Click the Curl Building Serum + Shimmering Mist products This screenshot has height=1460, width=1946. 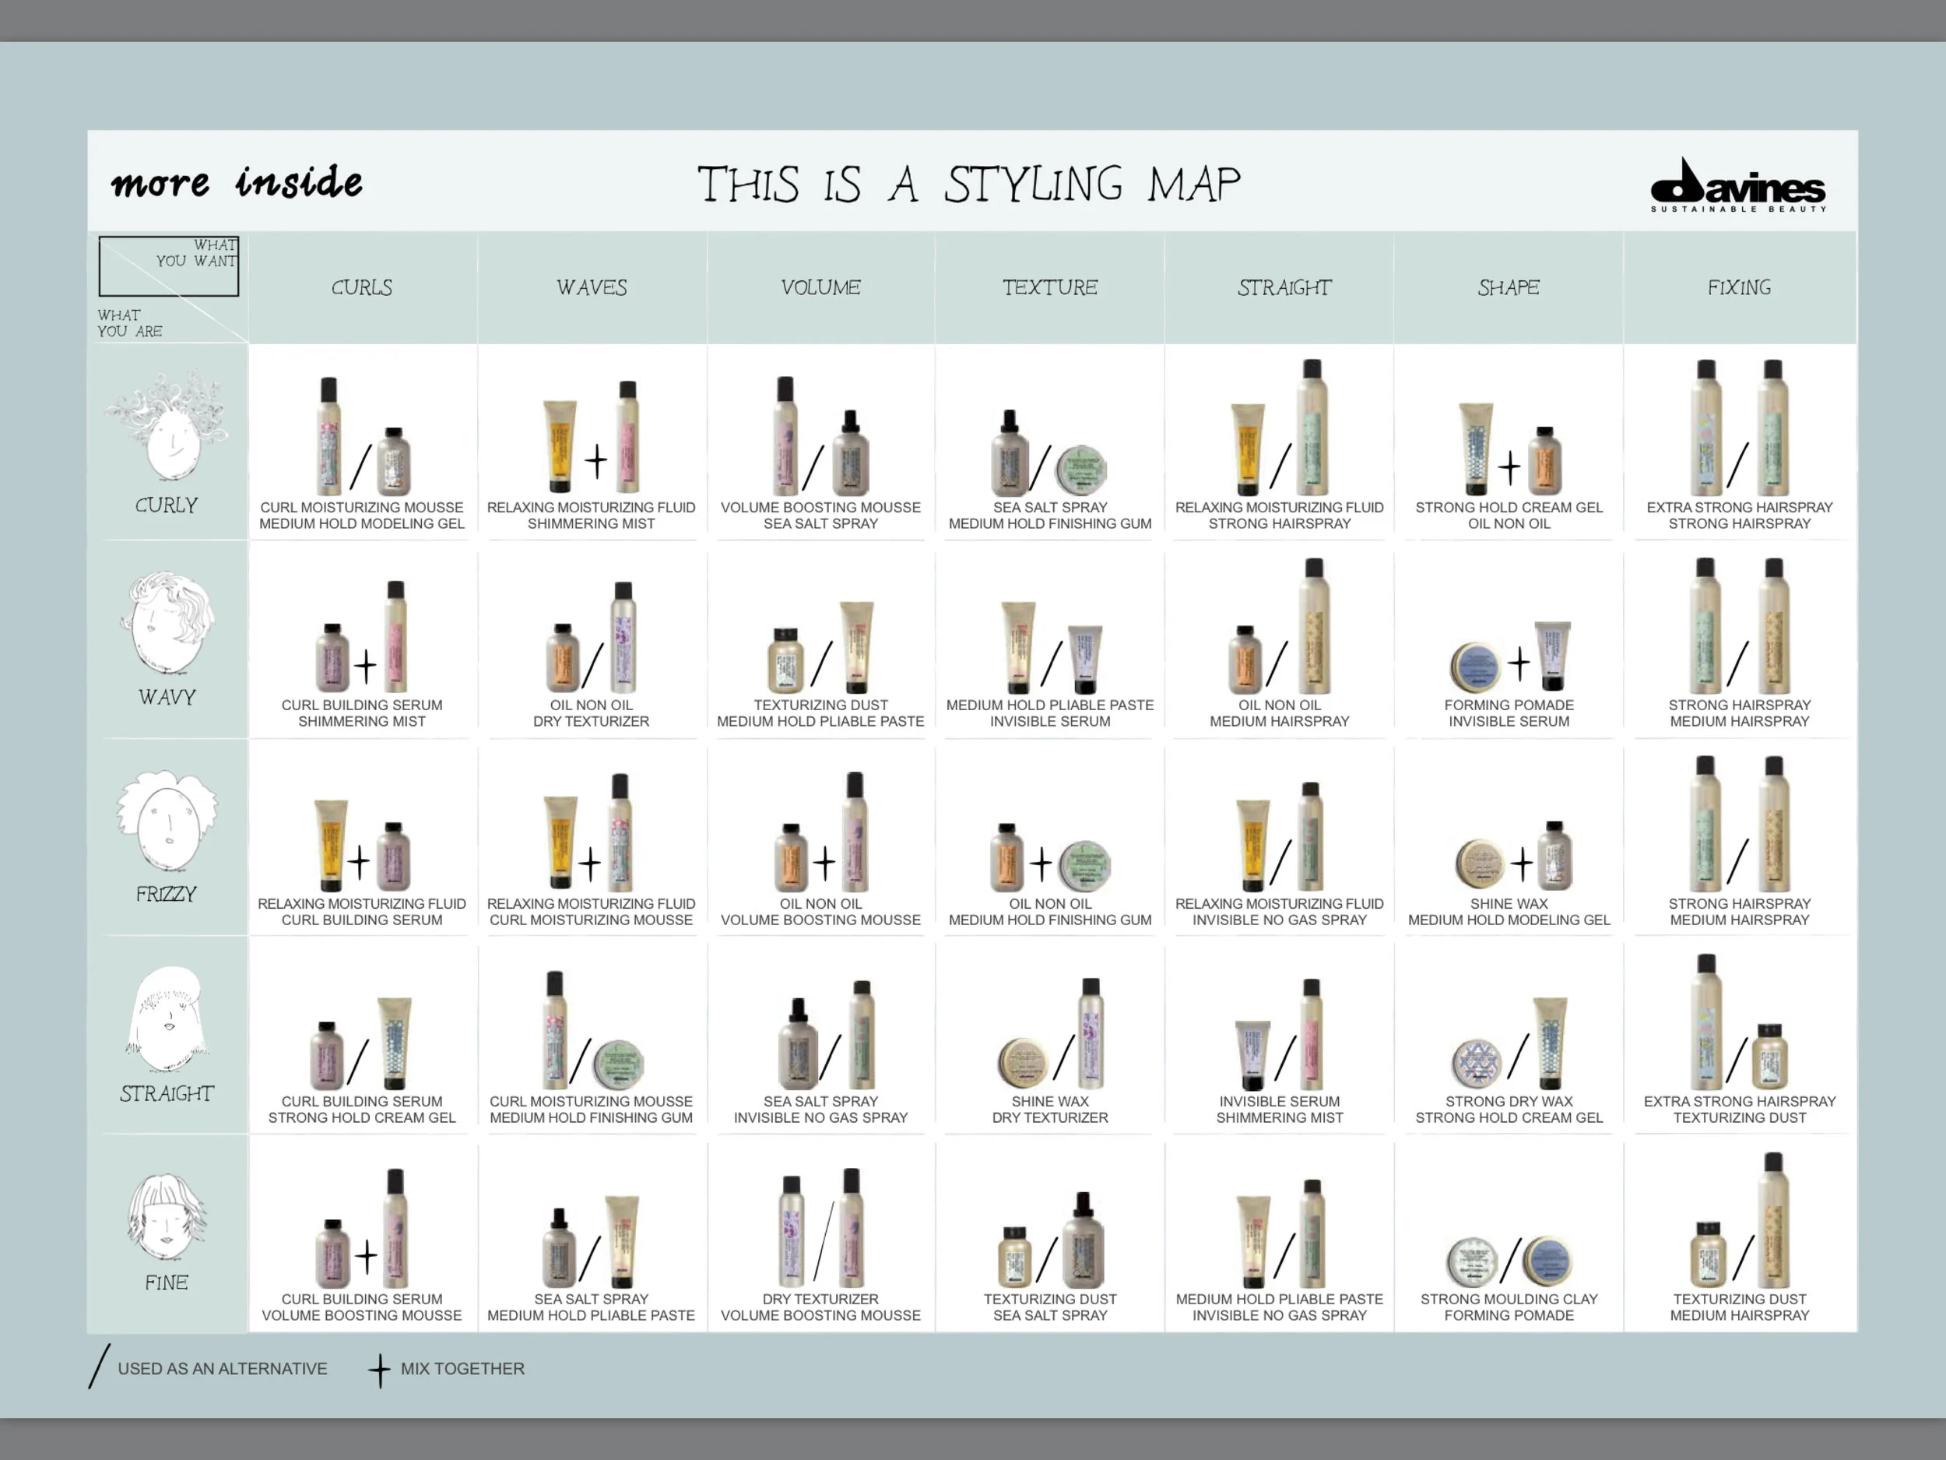[362, 637]
